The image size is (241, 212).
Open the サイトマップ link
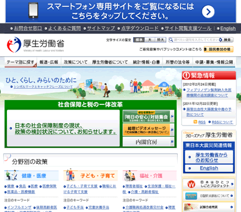(x=101, y=29)
